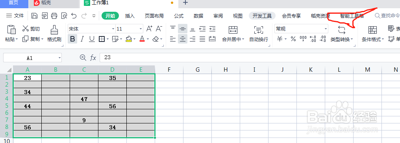
Task: Click the decrease indent icon
Action: [x=202, y=29]
